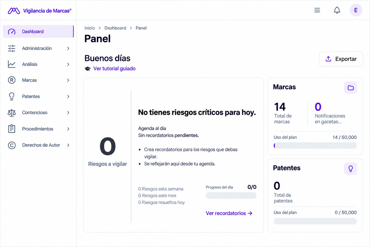The width and height of the screenshot is (370, 247).
Task: Open the Administración menu item
Action: tap(38, 48)
